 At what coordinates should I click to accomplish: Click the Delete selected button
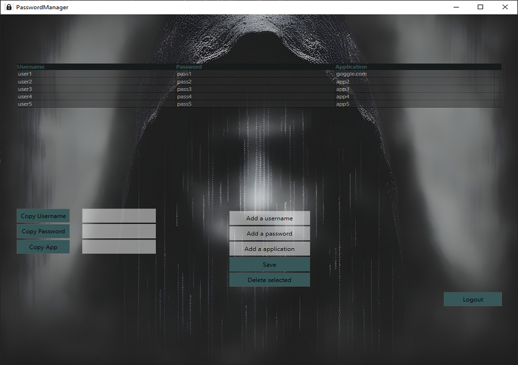(269, 280)
